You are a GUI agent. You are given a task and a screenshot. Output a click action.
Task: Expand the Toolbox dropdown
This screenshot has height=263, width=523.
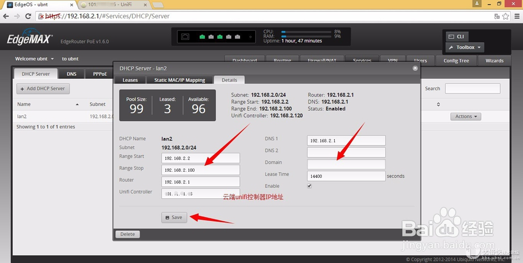[x=464, y=47]
